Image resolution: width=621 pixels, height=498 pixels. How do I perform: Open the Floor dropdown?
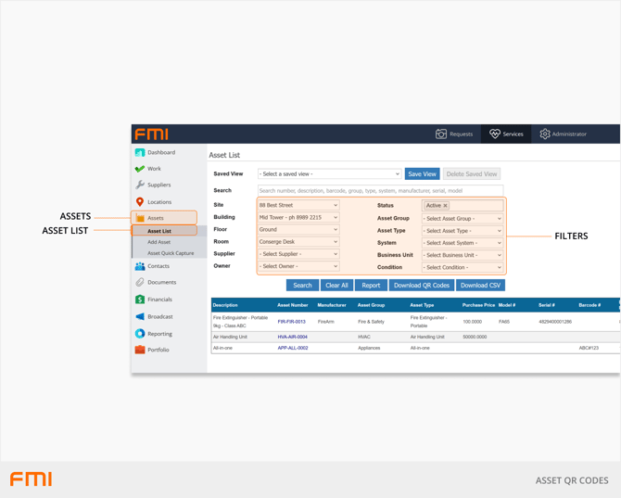click(x=298, y=229)
